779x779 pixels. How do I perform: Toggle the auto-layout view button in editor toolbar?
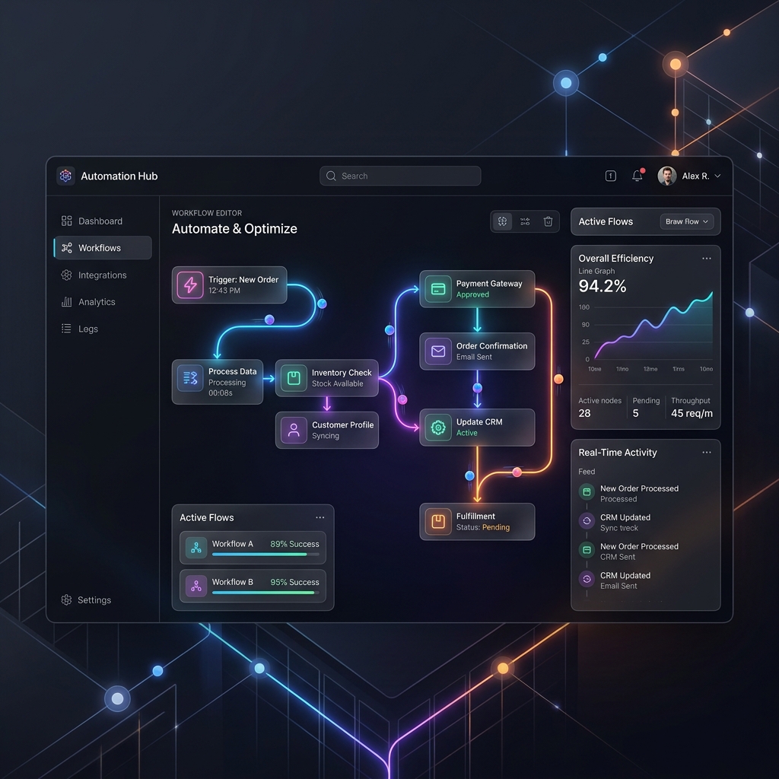click(x=502, y=221)
